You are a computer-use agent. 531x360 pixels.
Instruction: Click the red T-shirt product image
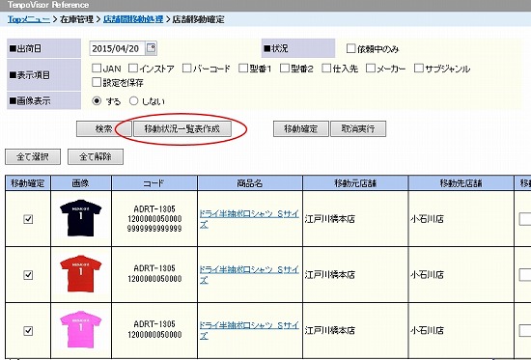point(80,274)
